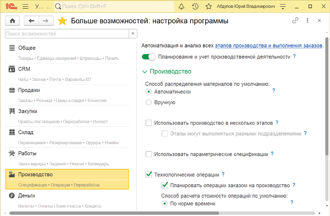Show help for material distribution method

coord(273,90)
